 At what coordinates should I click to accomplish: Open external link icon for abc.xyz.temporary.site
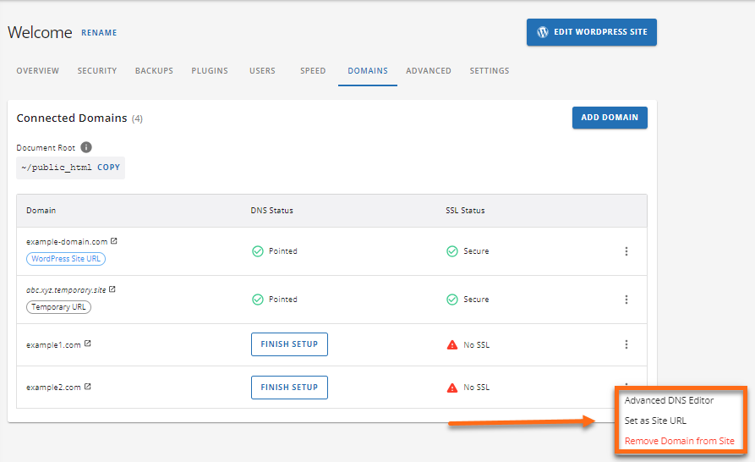coord(112,289)
